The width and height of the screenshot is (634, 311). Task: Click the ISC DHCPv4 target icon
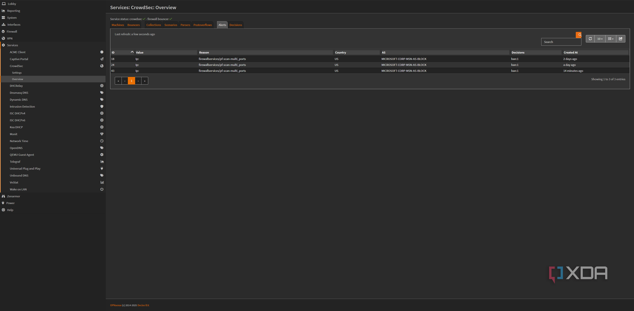coord(102,113)
